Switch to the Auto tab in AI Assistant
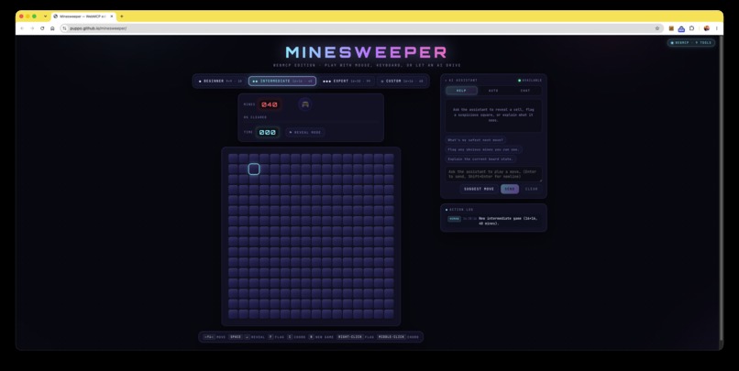Image resolution: width=739 pixels, height=371 pixels. pyautogui.click(x=493, y=91)
